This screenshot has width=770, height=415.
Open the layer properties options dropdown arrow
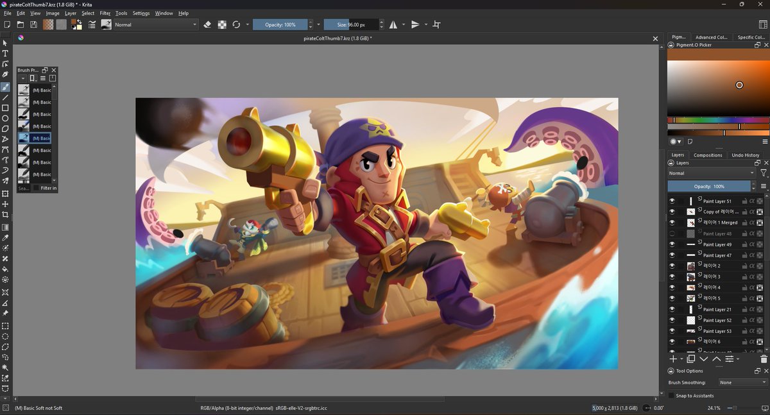(738, 359)
